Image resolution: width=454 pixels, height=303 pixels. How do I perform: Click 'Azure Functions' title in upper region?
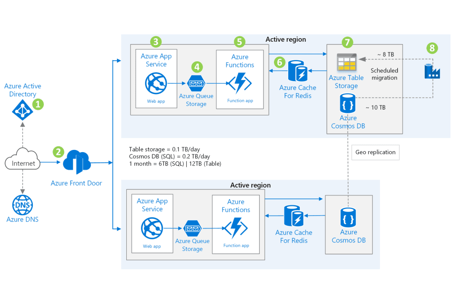pos(240,61)
